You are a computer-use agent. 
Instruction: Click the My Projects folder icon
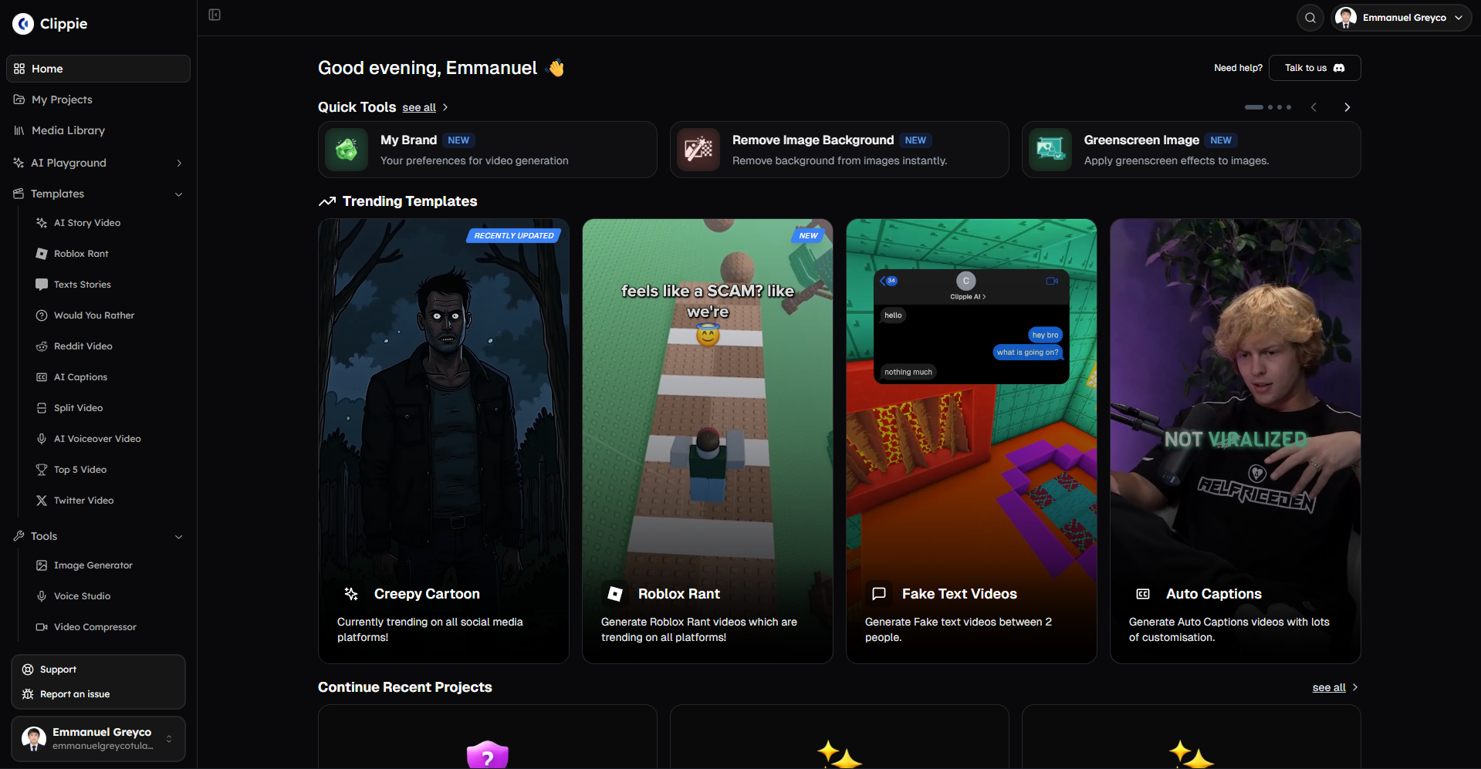[19, 99]
